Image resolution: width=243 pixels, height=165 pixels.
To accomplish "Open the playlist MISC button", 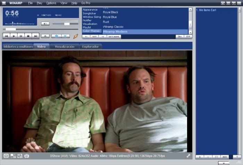I will (x=225, y=157).
